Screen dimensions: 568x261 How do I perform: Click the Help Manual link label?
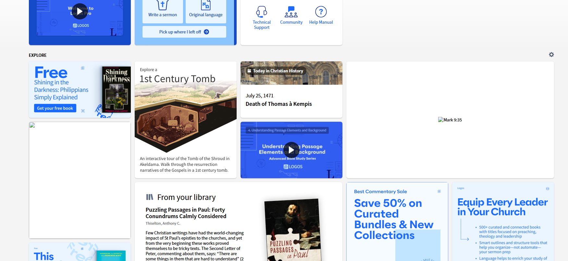pos(321,22)
